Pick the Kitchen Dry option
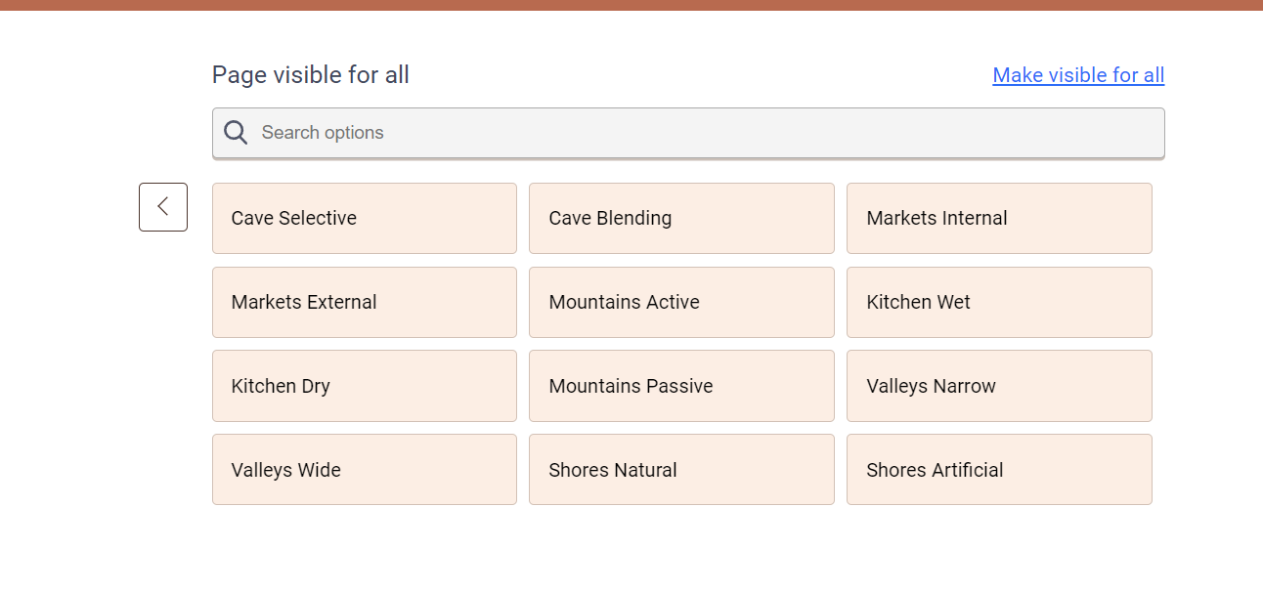Viewport: 1263px width, 592px height. (x=365, y=386)
